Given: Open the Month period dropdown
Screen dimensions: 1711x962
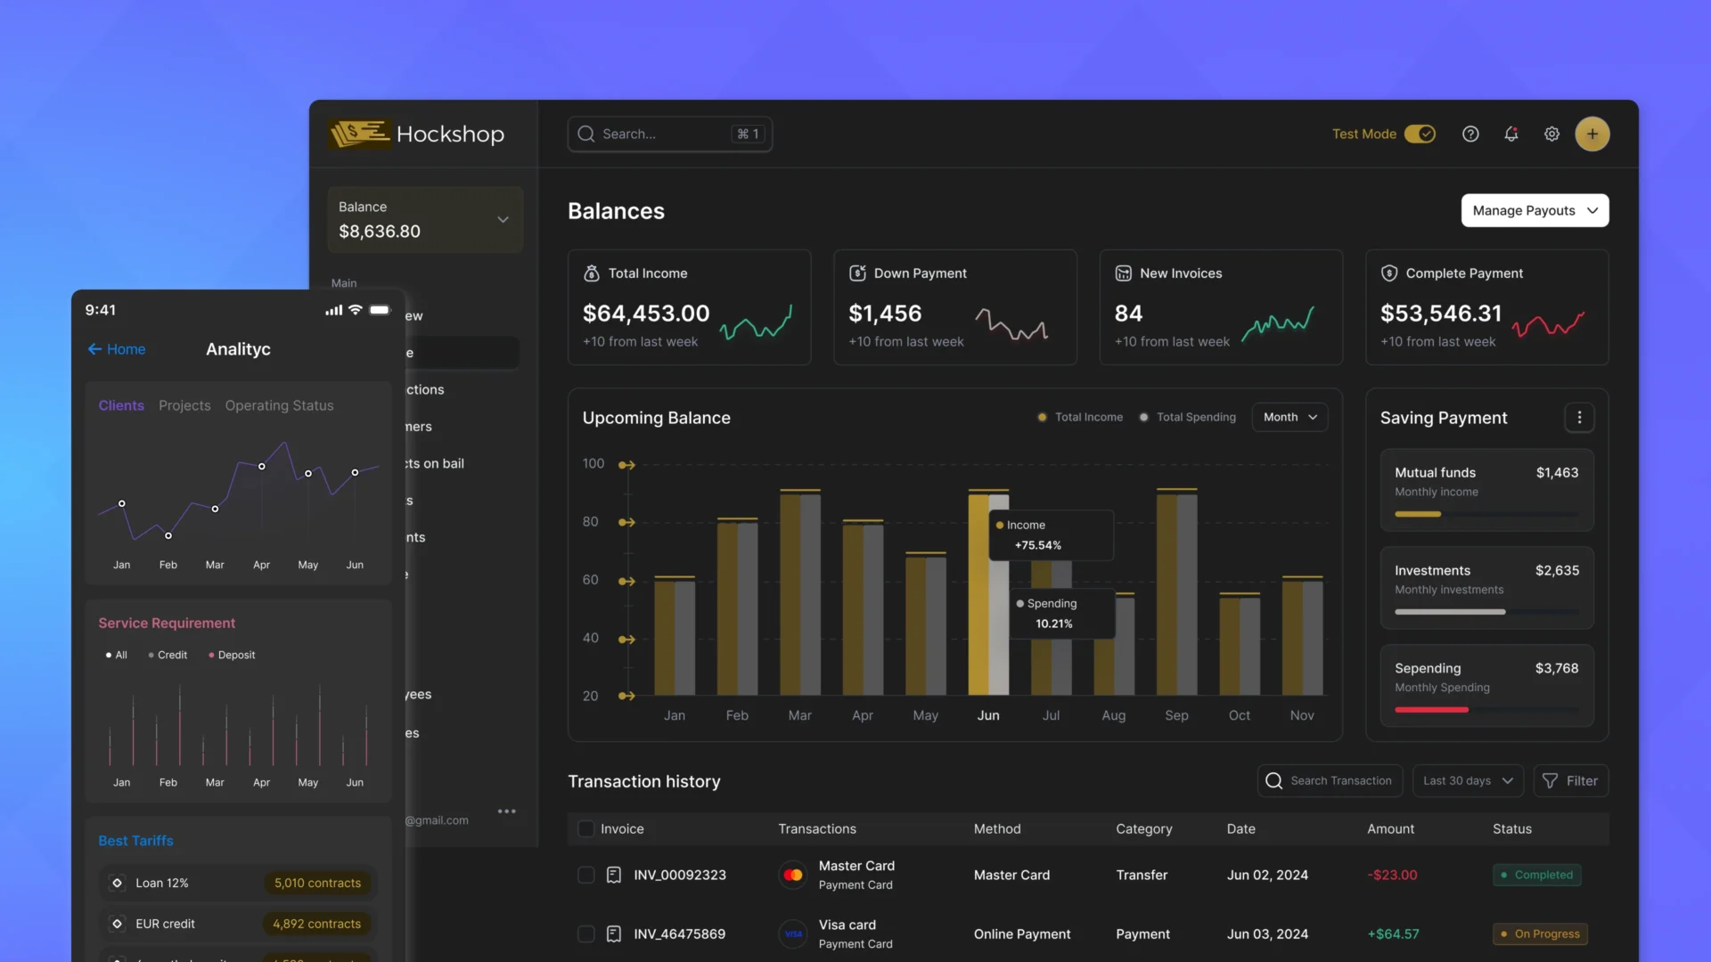Looking at the screenshot, I should point(1289,417).
